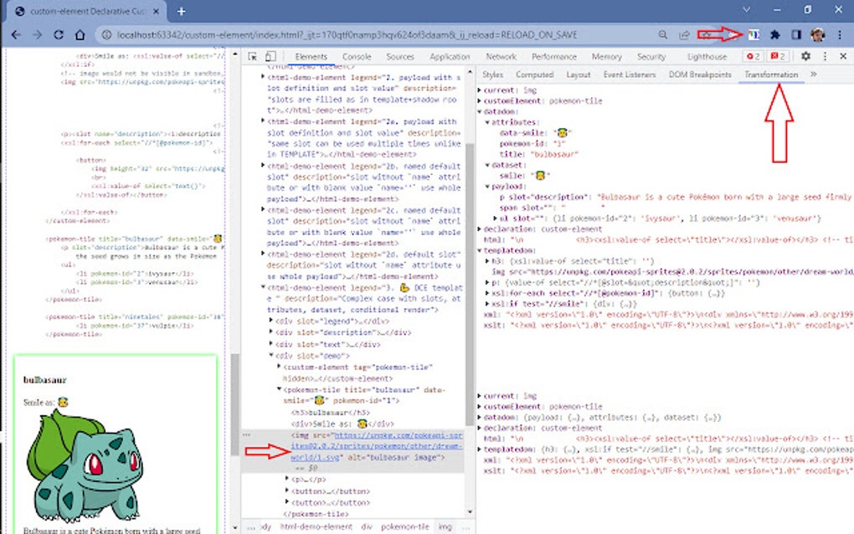
Task: Show the DevTools error count badge
Action: [754, 57]
